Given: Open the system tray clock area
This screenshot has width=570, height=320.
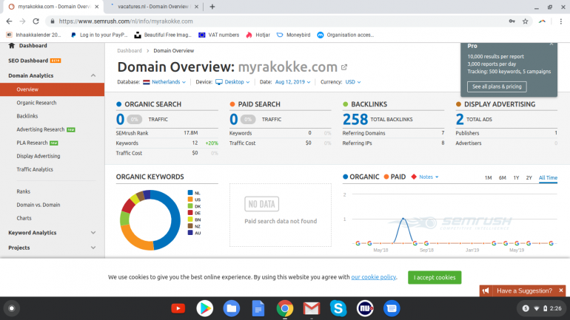Looking at the screenshot, I should [x=542, y=308].
